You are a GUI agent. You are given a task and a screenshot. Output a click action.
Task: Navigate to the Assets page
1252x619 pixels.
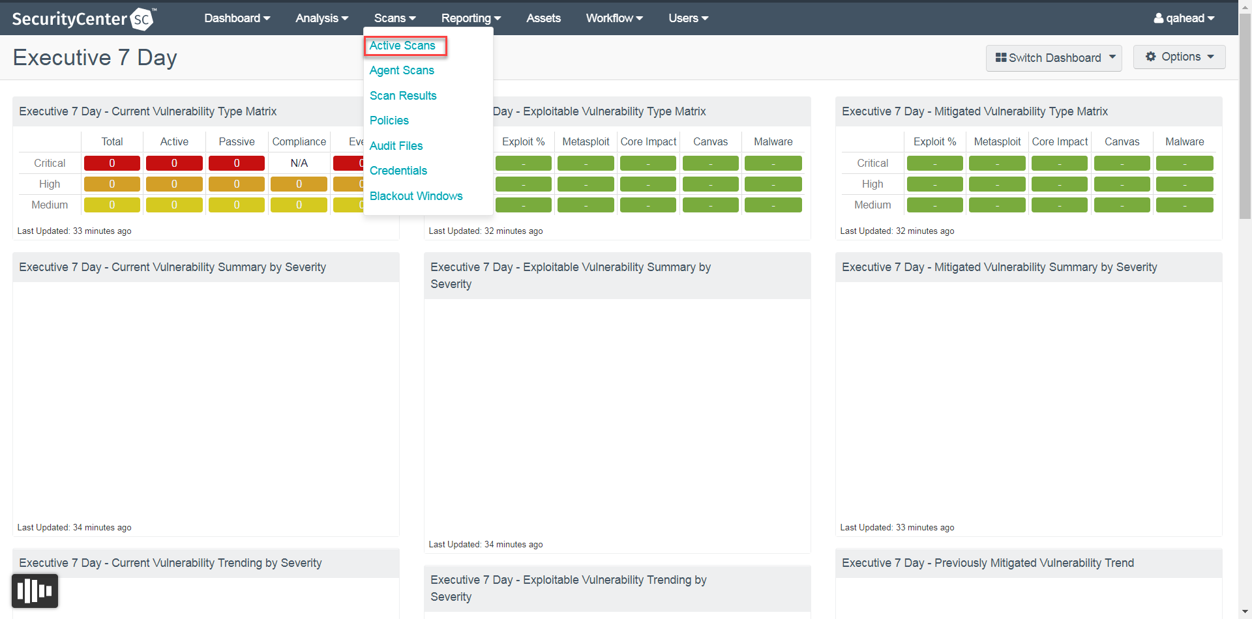tap(543, 18)
